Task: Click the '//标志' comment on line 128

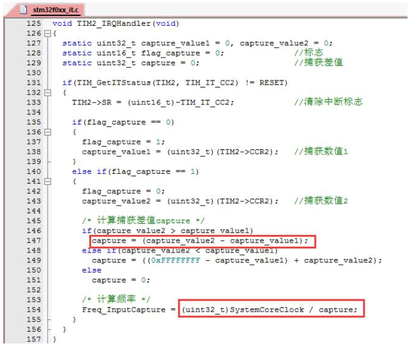Action: 308,52
